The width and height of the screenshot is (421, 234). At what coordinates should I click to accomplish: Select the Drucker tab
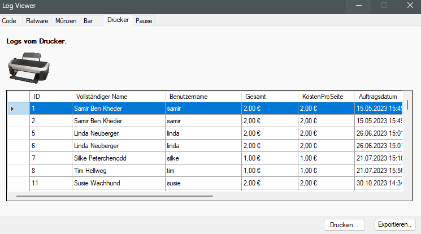pos(118,20)
